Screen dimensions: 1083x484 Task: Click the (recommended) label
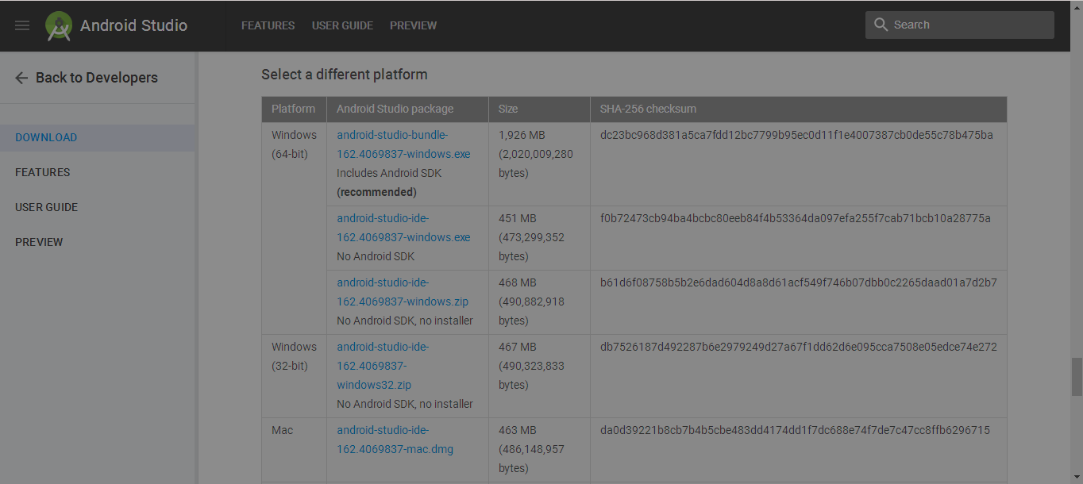(376, 192)
